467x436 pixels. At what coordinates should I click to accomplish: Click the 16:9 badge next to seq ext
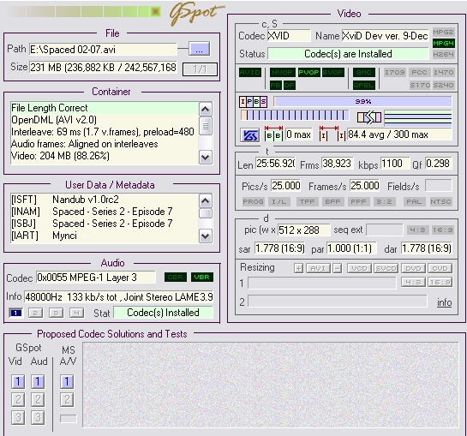(443, 230)
